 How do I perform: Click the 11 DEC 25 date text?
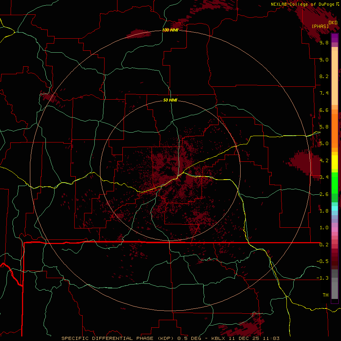tap(244, 338)
